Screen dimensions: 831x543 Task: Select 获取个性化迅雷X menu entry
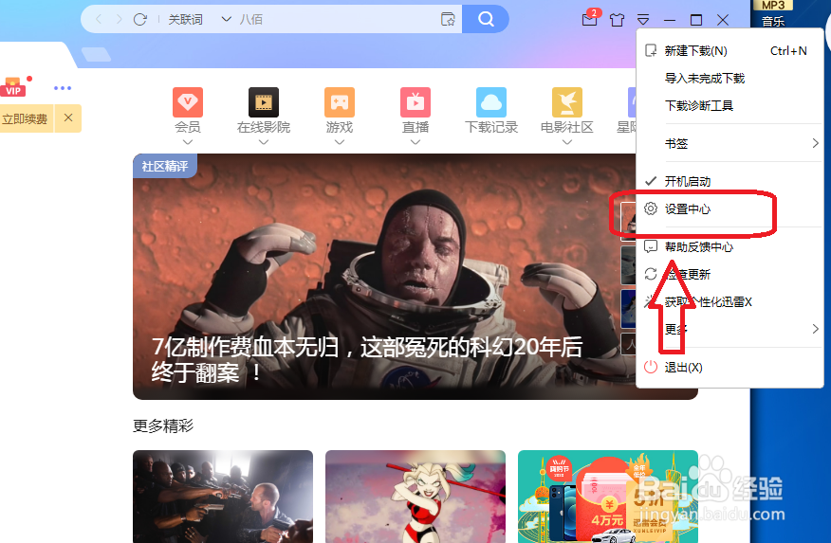pos(729,301)
